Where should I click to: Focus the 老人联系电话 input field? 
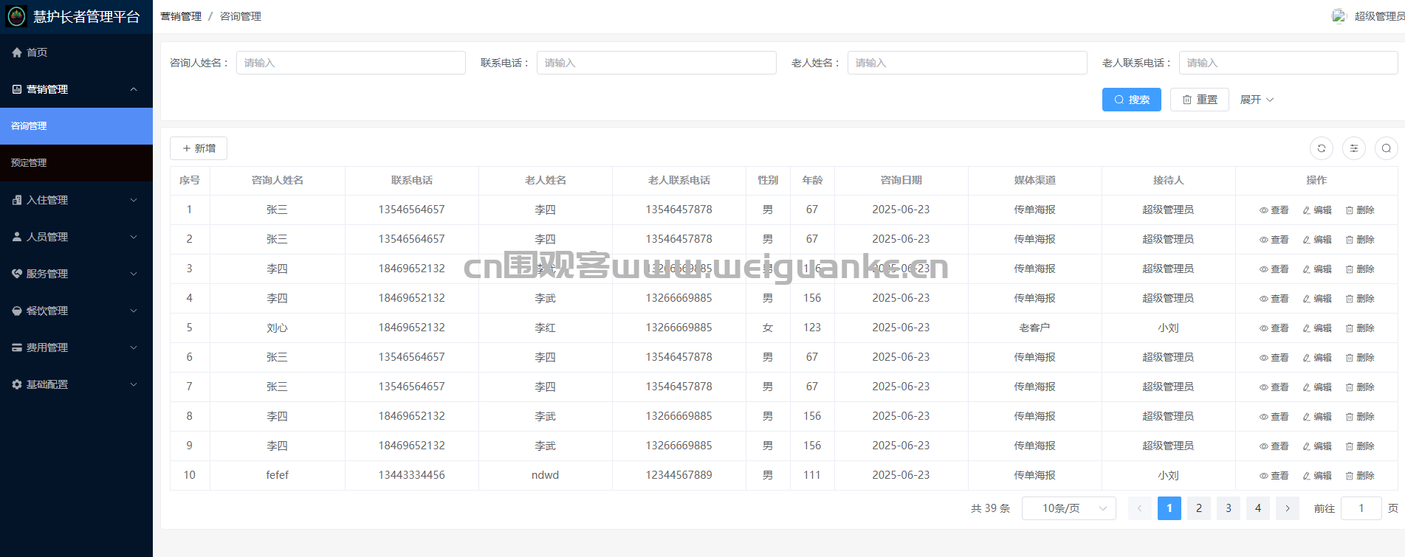click(1288, 63)
